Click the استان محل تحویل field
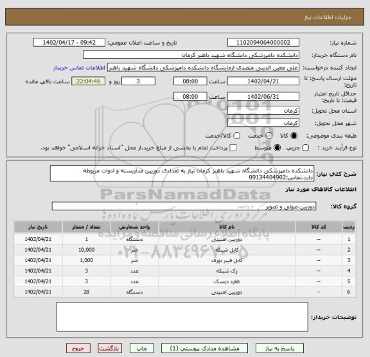This screenshot has height=357, width=370. 263,111
